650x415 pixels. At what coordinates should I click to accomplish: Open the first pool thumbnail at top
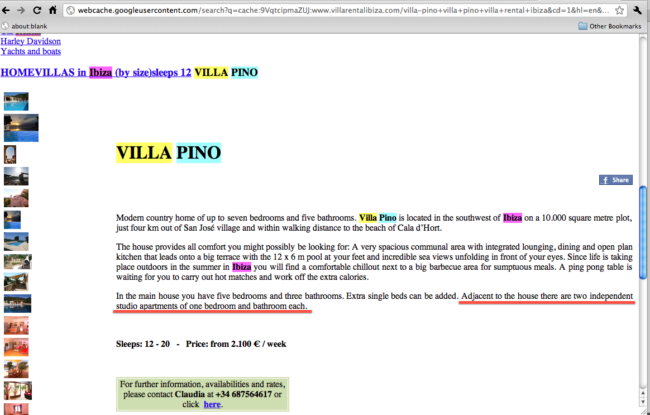point(16,102)
